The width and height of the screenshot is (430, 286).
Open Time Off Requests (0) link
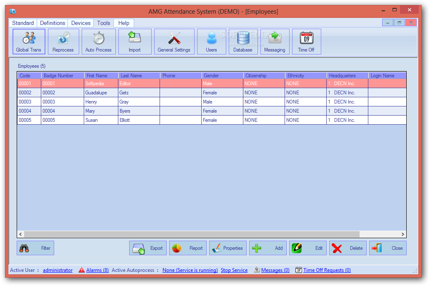point(327,270)
